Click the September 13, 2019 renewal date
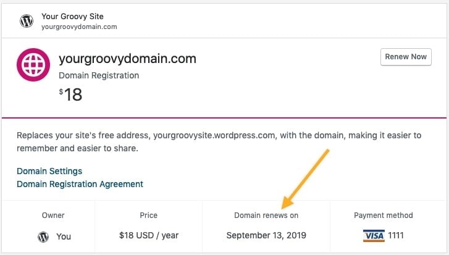Screen dimensions: 449x255 click(x=266, y=235)
